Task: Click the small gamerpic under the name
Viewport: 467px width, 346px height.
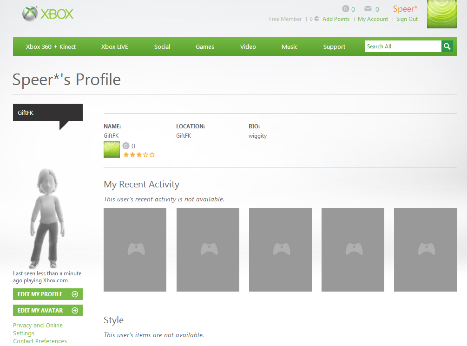Action: pyautogui.click(x=112, y=149)
